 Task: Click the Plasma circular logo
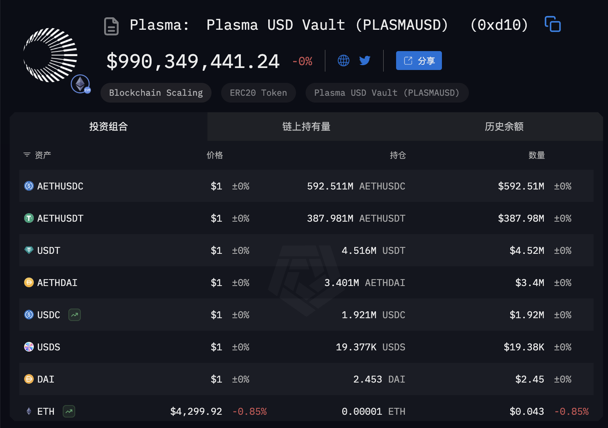point(51,55)
